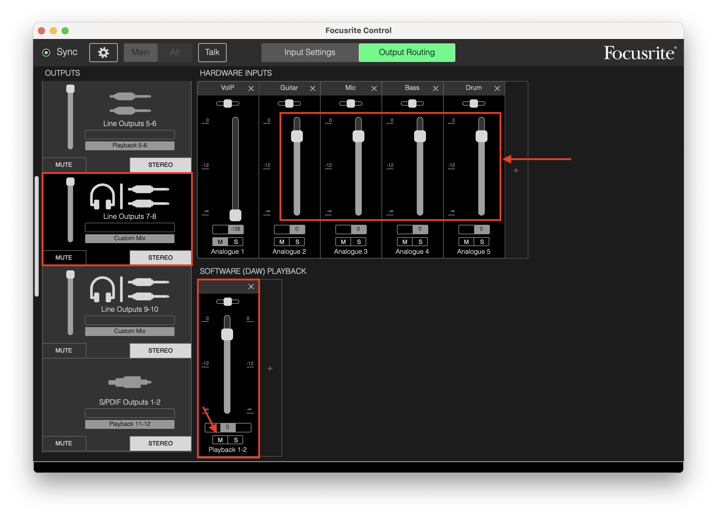The width and height of the screenshot is (717, 517).
Task: Switch to the Input Settings tab
Action: pyautogui.click(x=309, y=52)
